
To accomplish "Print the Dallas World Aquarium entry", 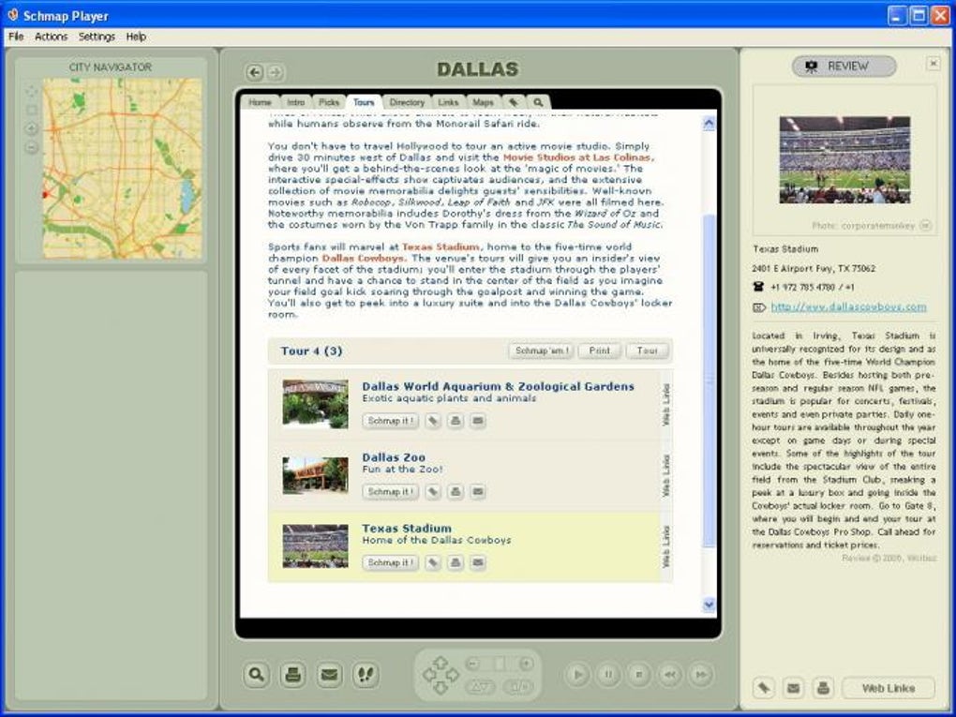I will pyautogui.click(x=456, y=421).
